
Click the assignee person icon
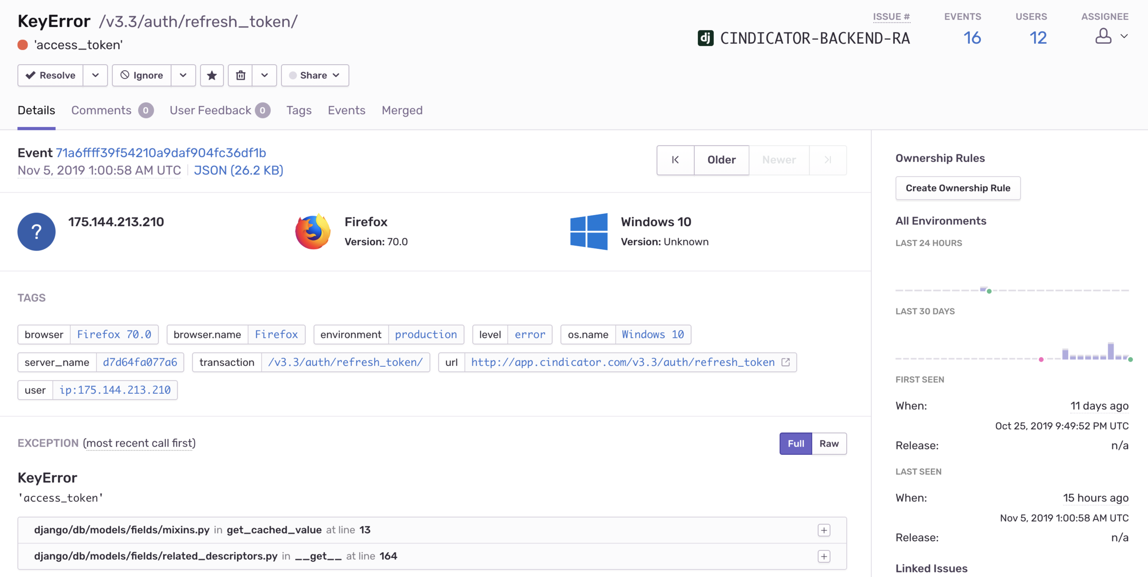pyautogui.click(x=1103, y=36)
